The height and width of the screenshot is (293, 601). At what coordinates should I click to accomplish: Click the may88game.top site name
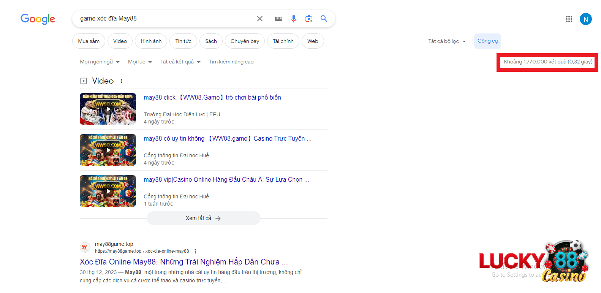click(114, 244)
